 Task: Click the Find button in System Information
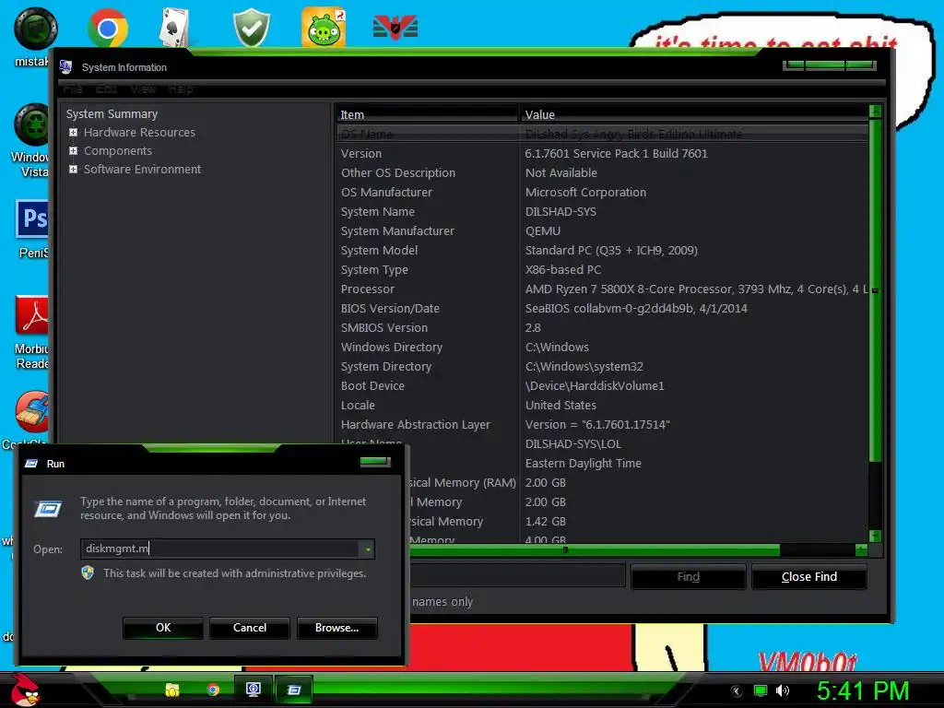point(688,577)
